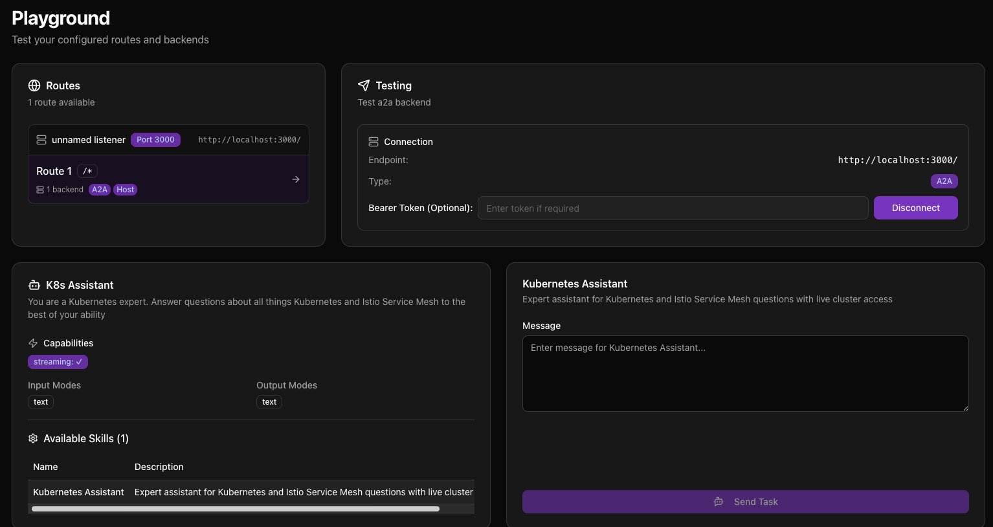Click the Kubernetes Assistant message box

pyautogui.click(x=745, y=373)
